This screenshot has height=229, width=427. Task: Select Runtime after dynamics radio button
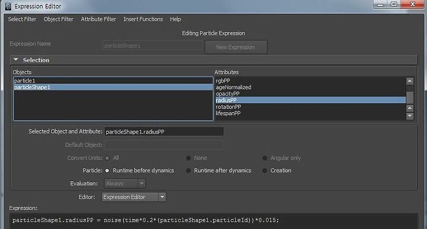tap(188, 170)
